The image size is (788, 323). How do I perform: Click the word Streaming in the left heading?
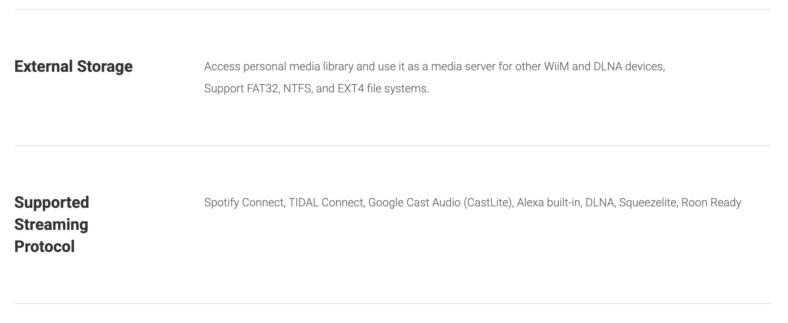point(51,225)
